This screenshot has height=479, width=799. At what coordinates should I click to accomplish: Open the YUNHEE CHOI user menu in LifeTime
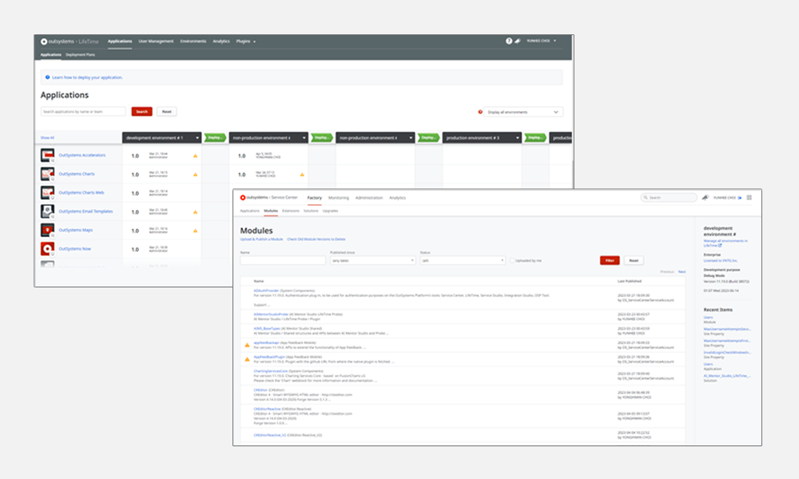(541, 41)
